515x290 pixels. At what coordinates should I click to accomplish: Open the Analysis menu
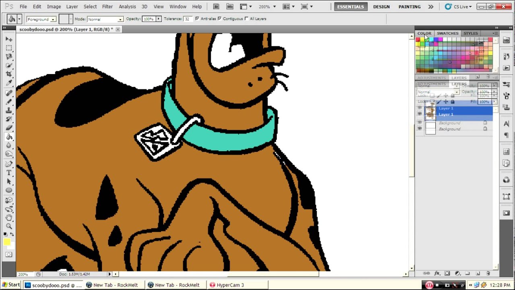[127, 6]
